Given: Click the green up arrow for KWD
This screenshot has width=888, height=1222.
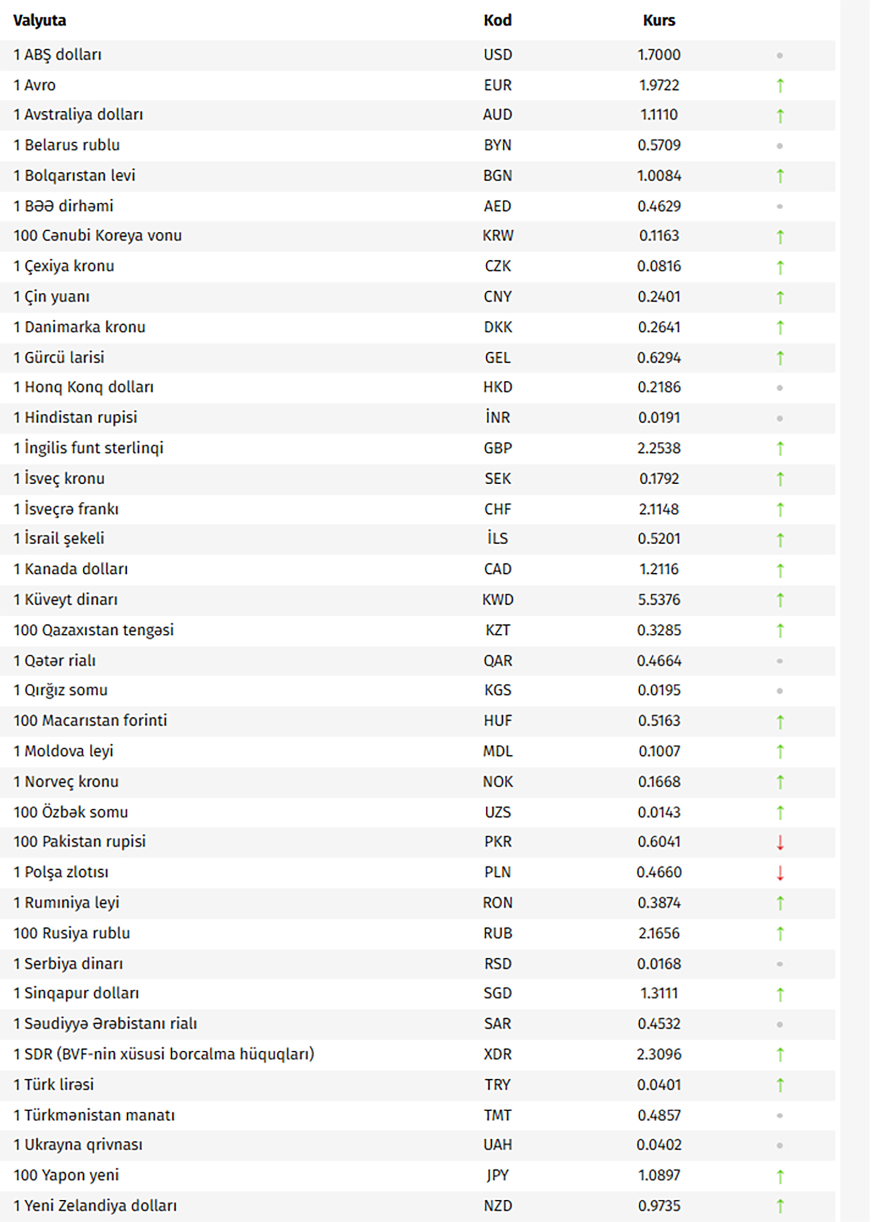Looking at the screenshot, I should point(780,600).
